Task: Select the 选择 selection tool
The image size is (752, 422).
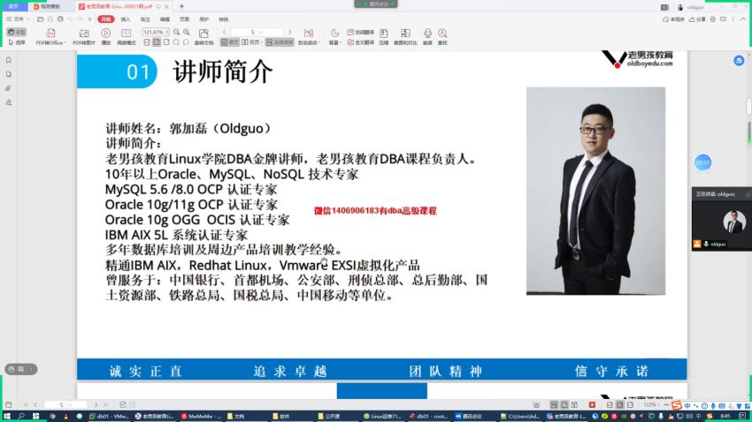Action: pos(17,42)
